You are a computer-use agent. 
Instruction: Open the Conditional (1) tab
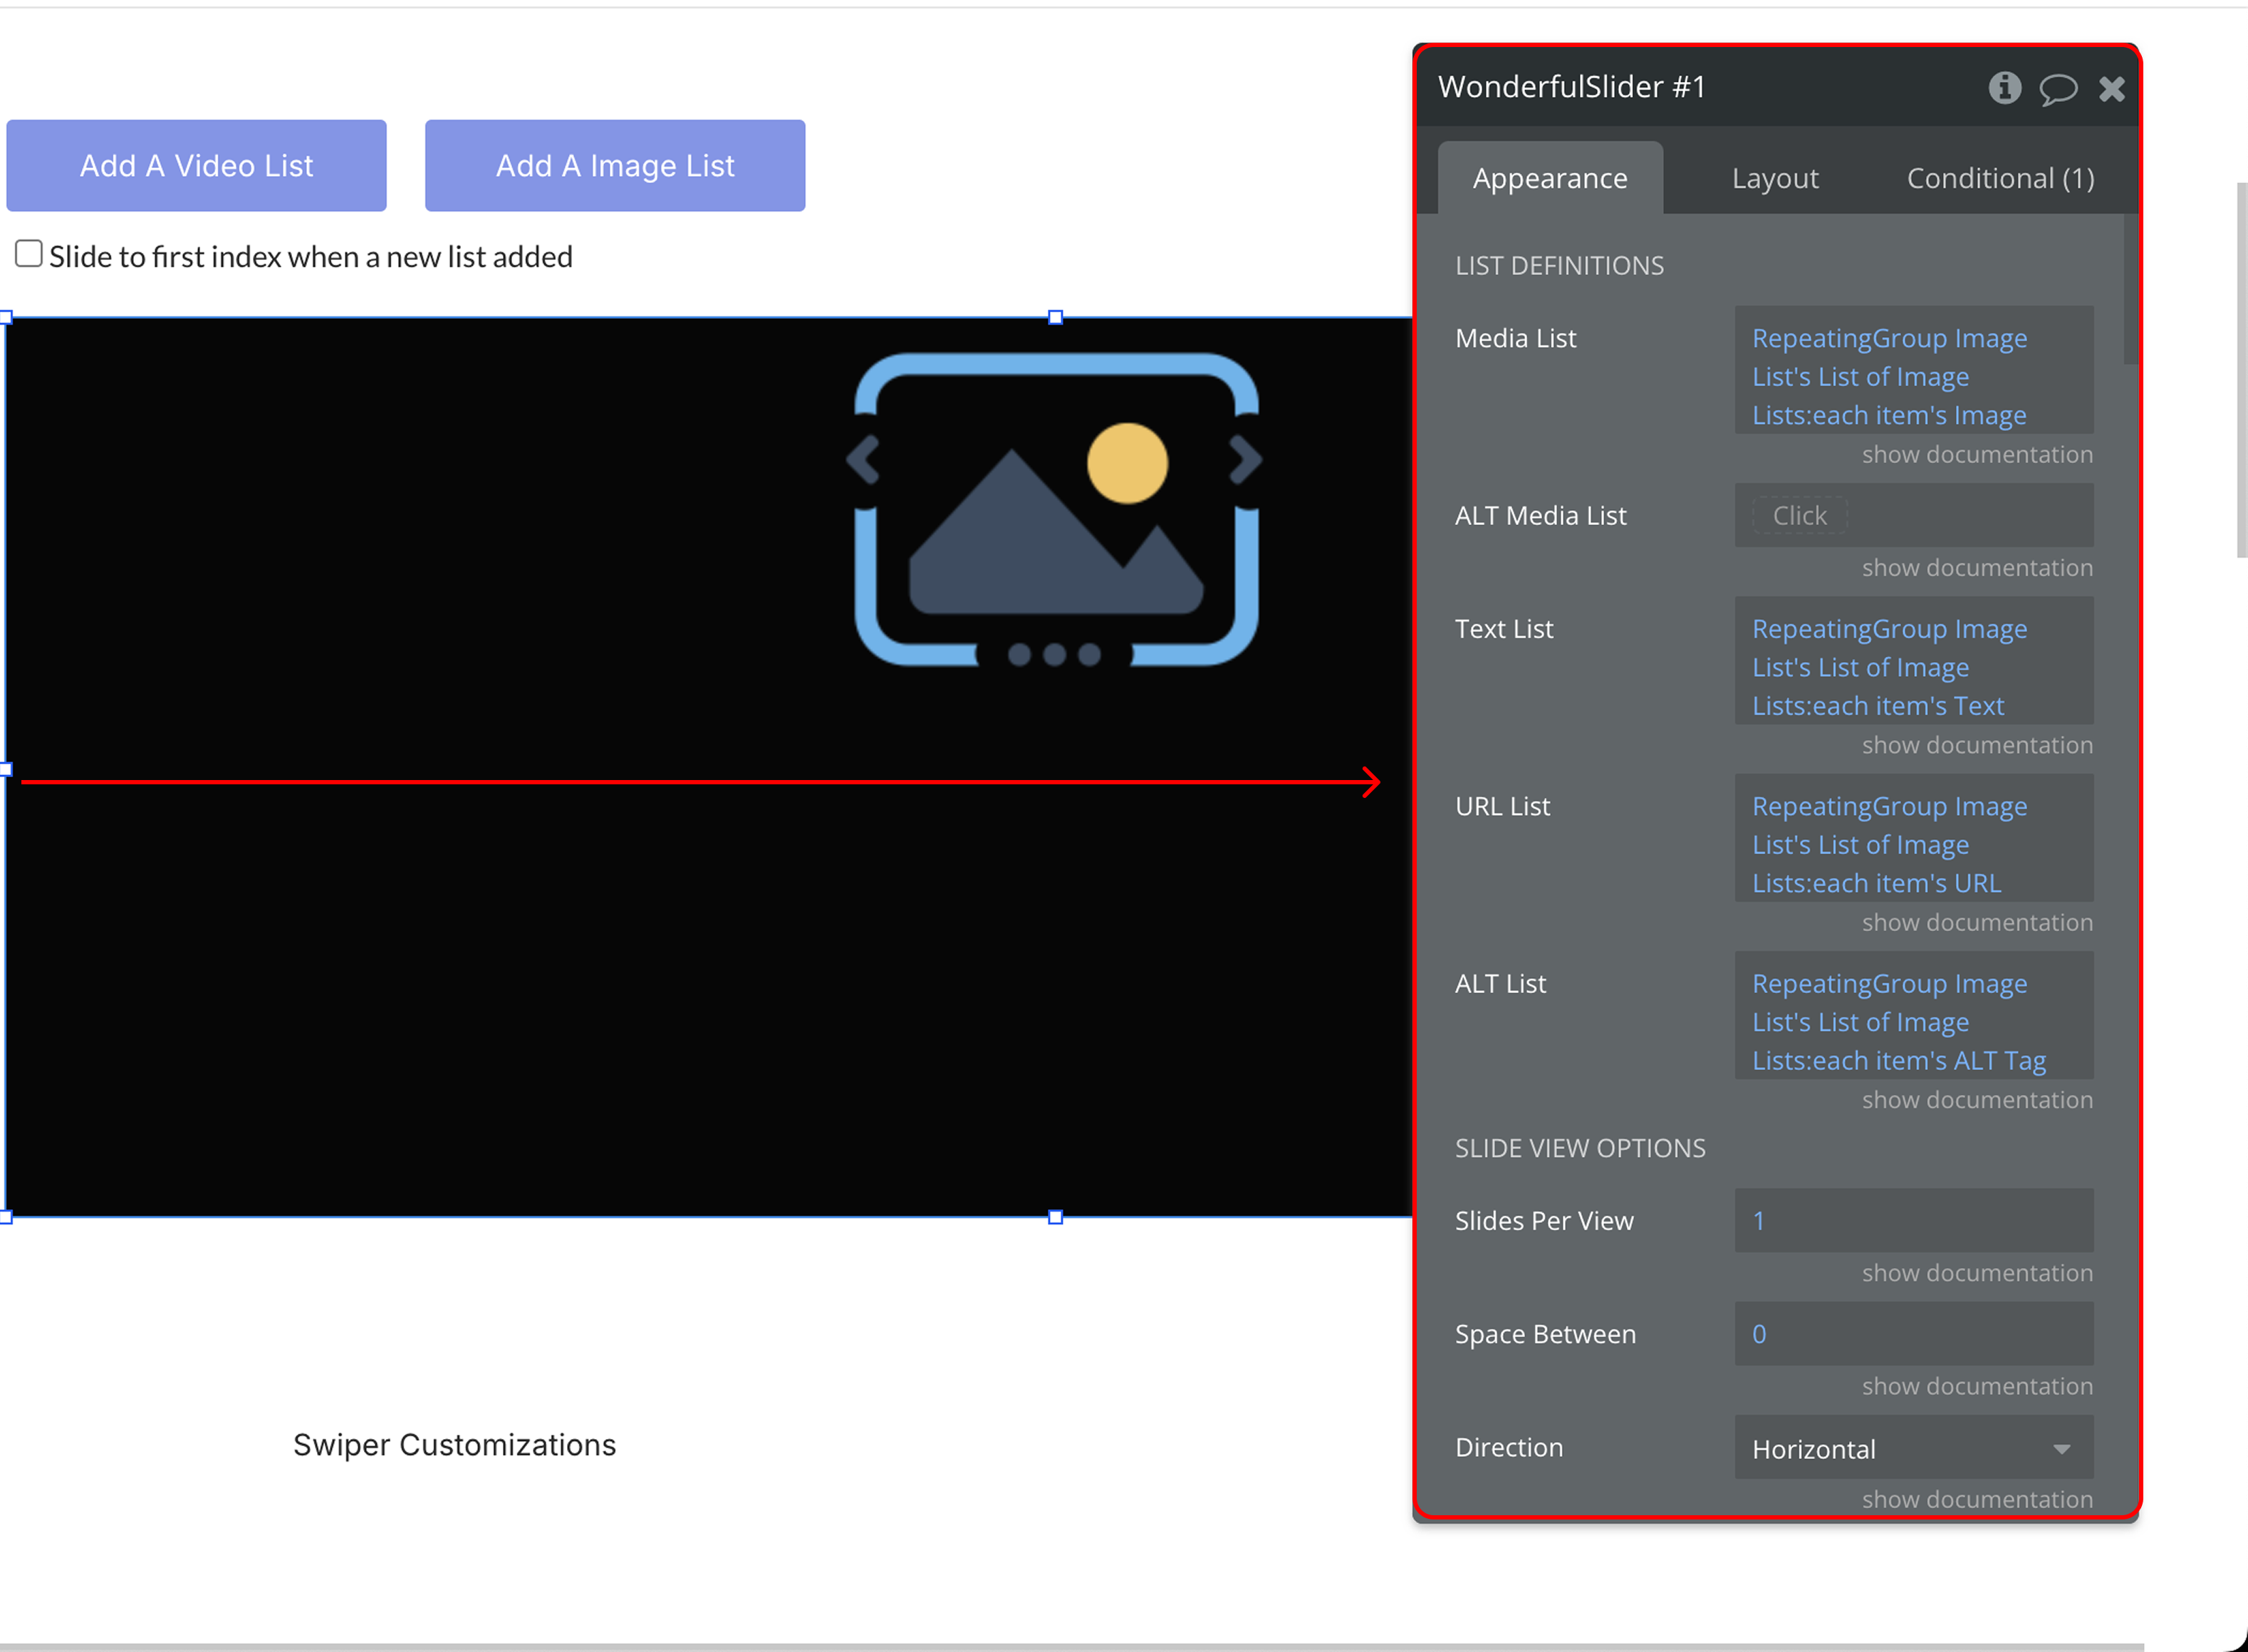pyautogui.click(x=2000, y=179)
